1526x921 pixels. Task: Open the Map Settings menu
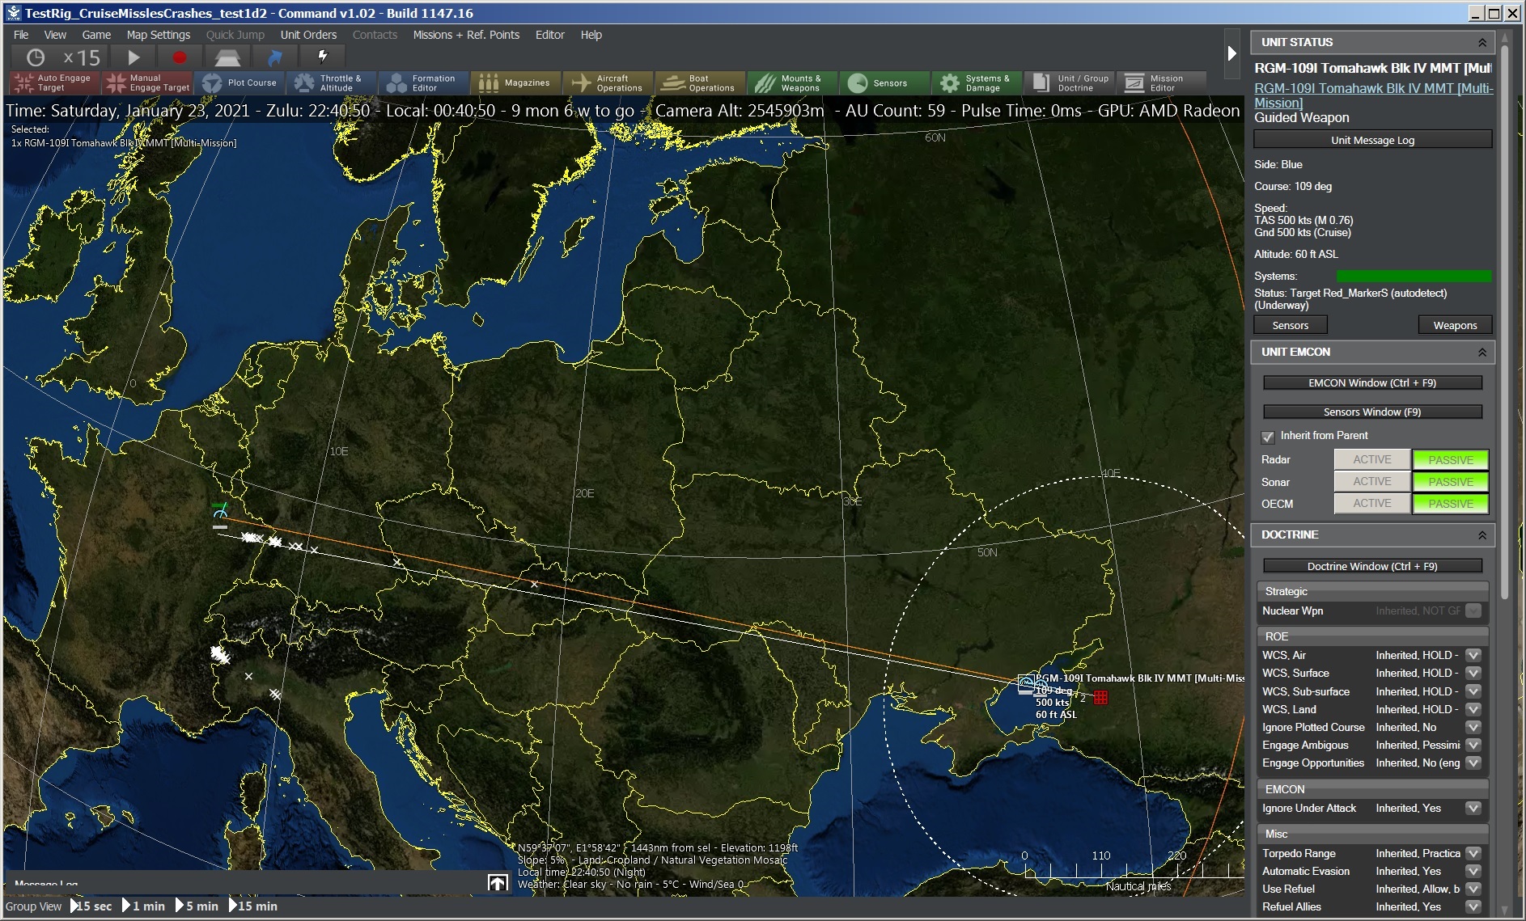click(159, 35)
